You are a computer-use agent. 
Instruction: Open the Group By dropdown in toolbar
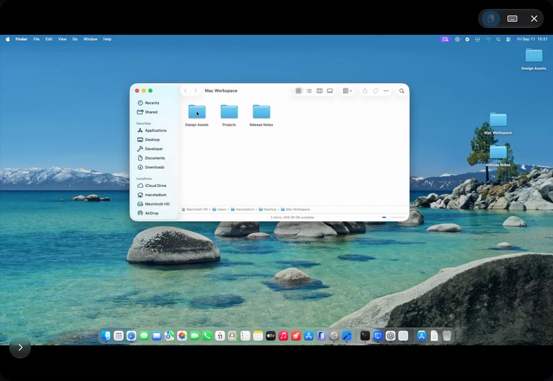347,91
